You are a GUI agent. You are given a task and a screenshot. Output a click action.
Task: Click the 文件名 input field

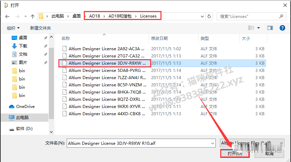[141, 143]
